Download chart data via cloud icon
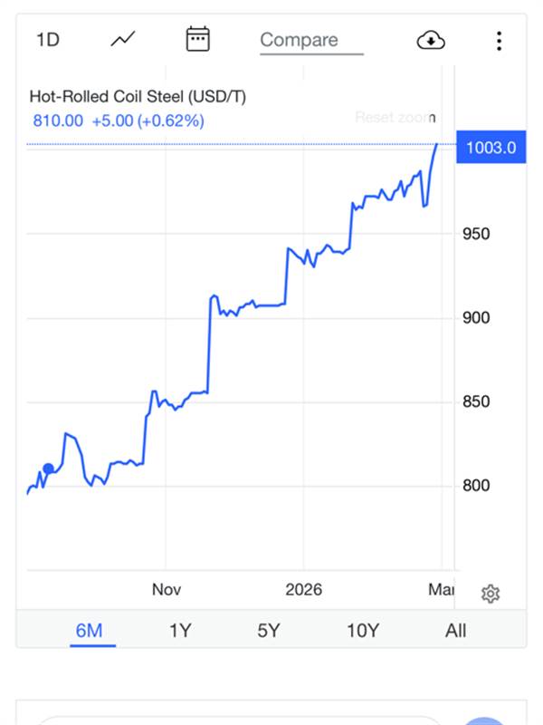 431,40
